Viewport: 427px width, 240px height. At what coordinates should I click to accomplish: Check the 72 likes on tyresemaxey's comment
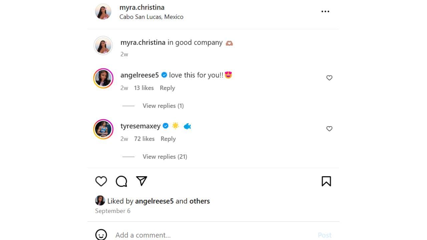(144, 139)
